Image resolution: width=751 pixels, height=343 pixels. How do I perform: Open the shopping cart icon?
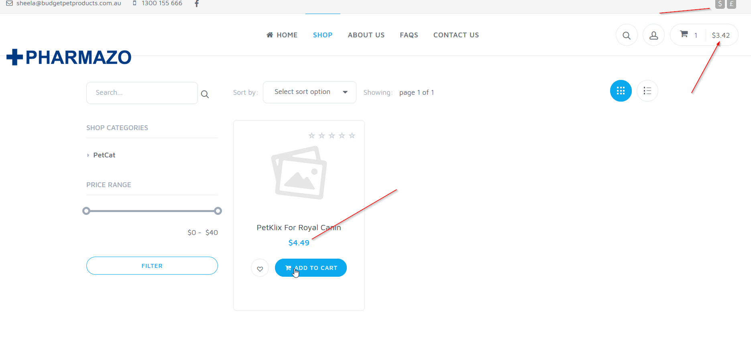point(684,34)
